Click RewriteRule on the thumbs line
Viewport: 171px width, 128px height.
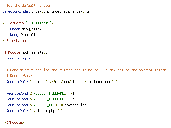pyautogui.click(x=17, y=82)
